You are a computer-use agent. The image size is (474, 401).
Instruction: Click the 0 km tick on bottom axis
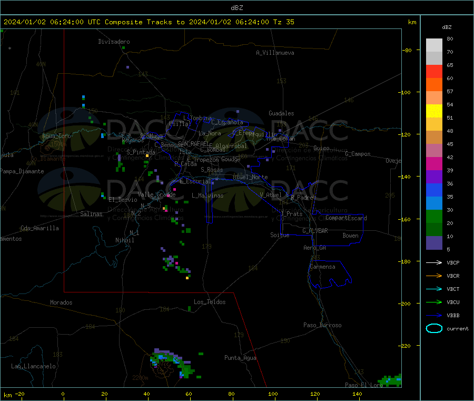[x=63, y=394]
